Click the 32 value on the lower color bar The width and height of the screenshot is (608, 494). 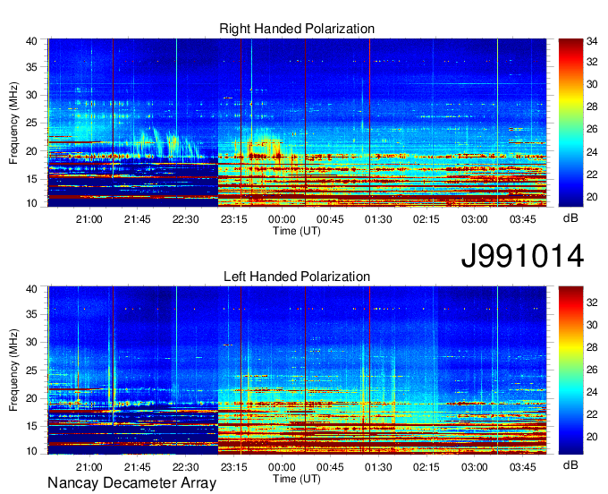coord(592,302)
